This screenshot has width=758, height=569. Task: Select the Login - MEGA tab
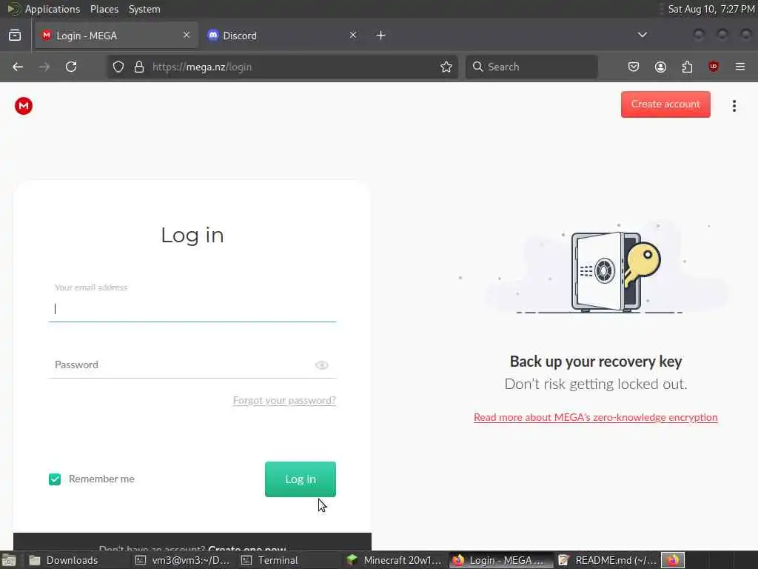[116, 36]
